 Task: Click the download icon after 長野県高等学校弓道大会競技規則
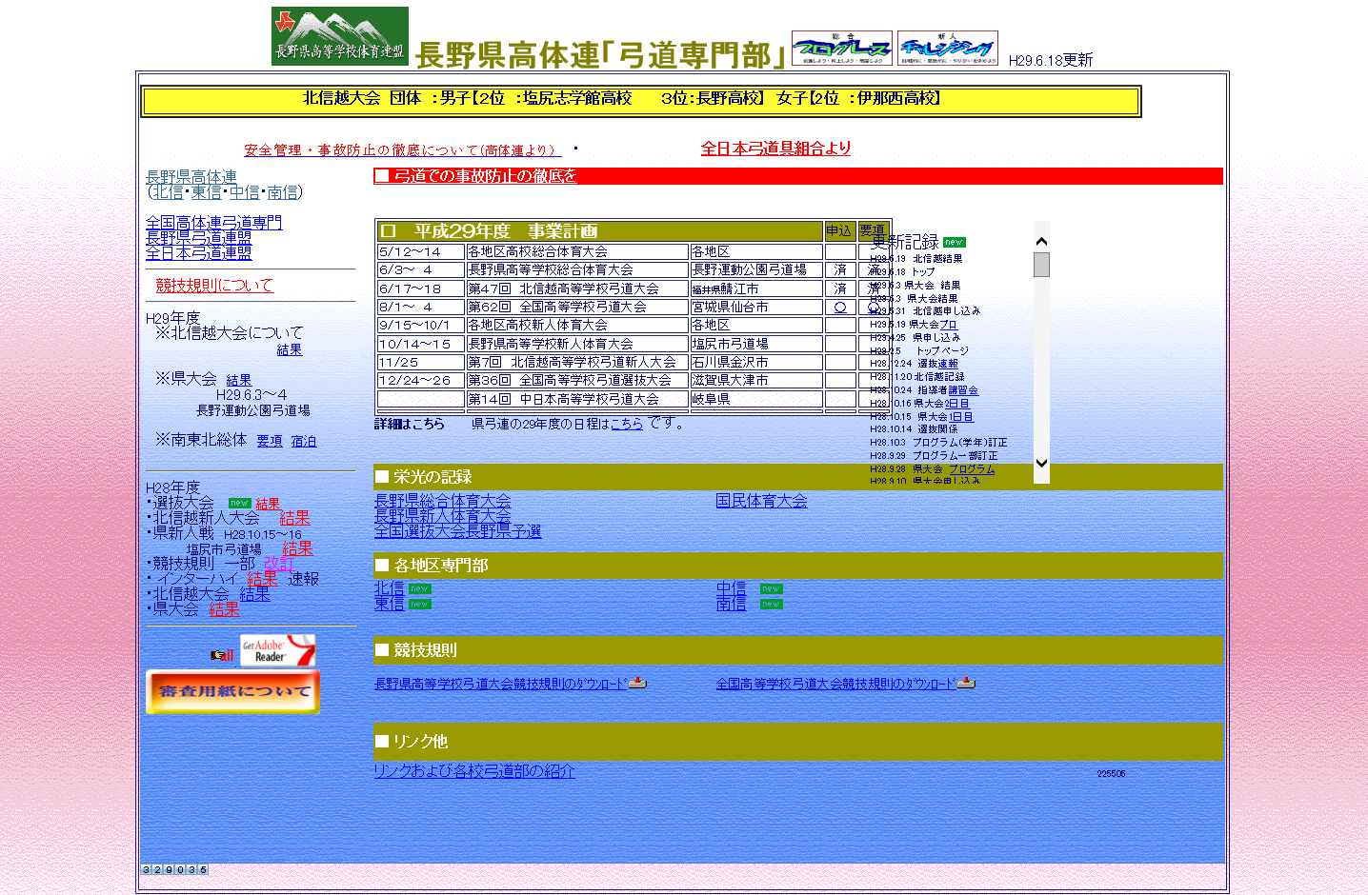click(x=638, y=683)
